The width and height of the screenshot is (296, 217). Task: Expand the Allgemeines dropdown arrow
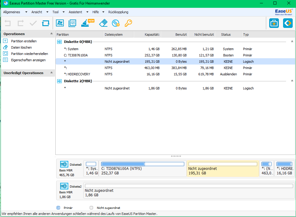pyautogui.click(x=26, y=12)
